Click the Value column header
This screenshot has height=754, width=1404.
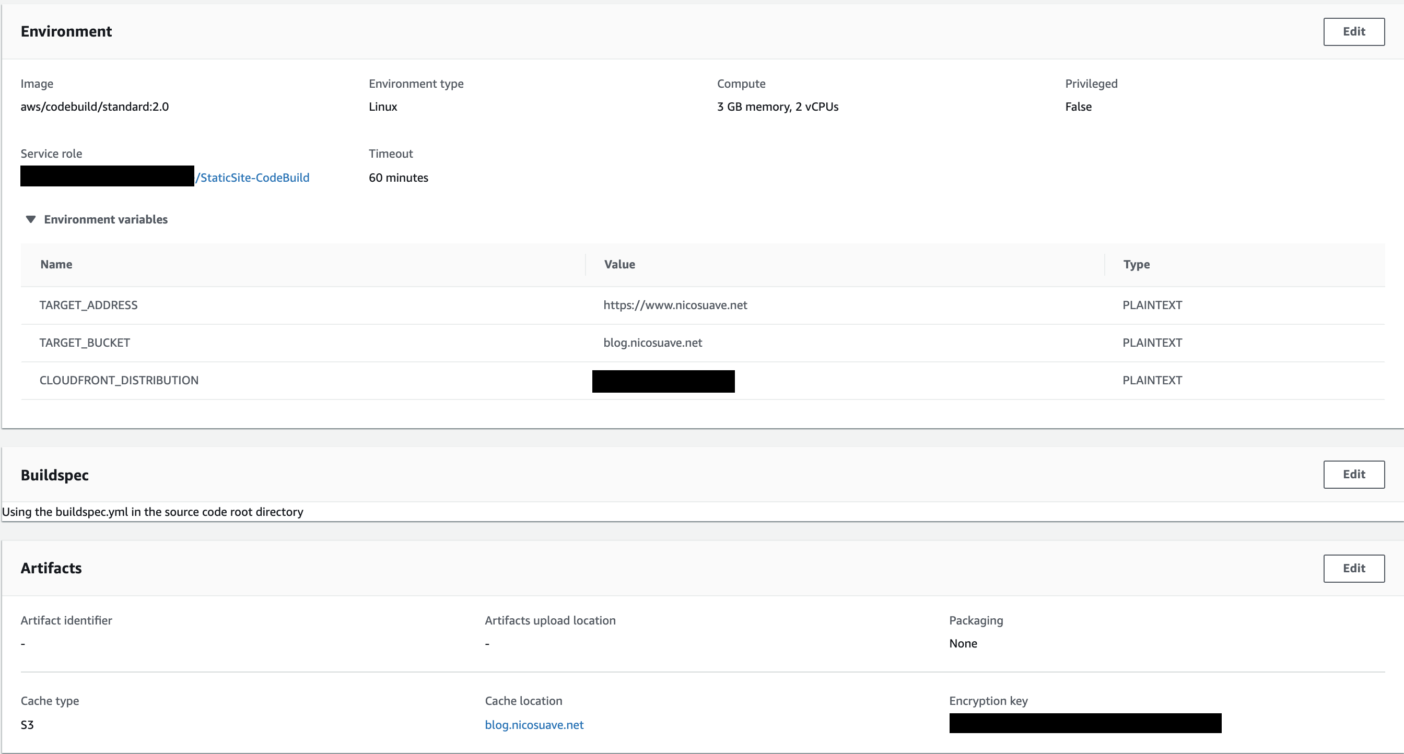pyautogui.click(x=619, y=264)
